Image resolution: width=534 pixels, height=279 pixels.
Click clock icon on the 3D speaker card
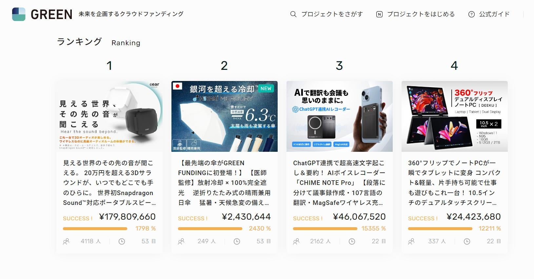coord(122,241)
